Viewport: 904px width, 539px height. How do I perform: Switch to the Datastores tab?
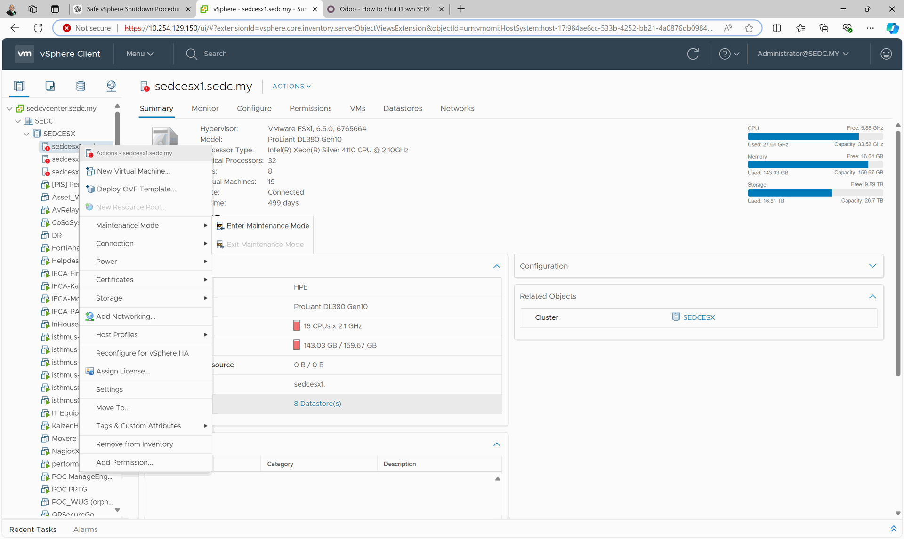(403, 109)
